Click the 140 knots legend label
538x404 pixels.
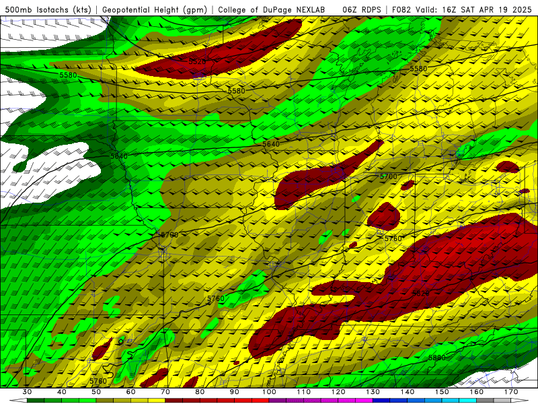coord(408,392)
